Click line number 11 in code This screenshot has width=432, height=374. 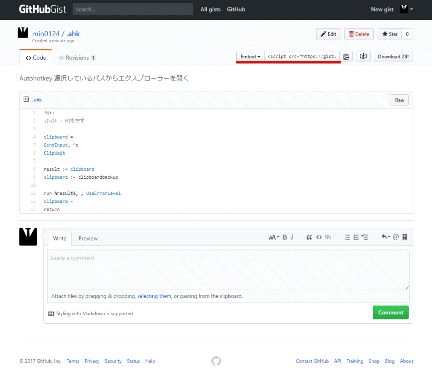point(33,193)
